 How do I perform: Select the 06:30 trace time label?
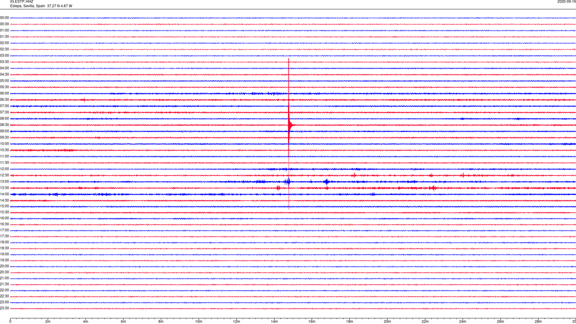coord(4,100)
